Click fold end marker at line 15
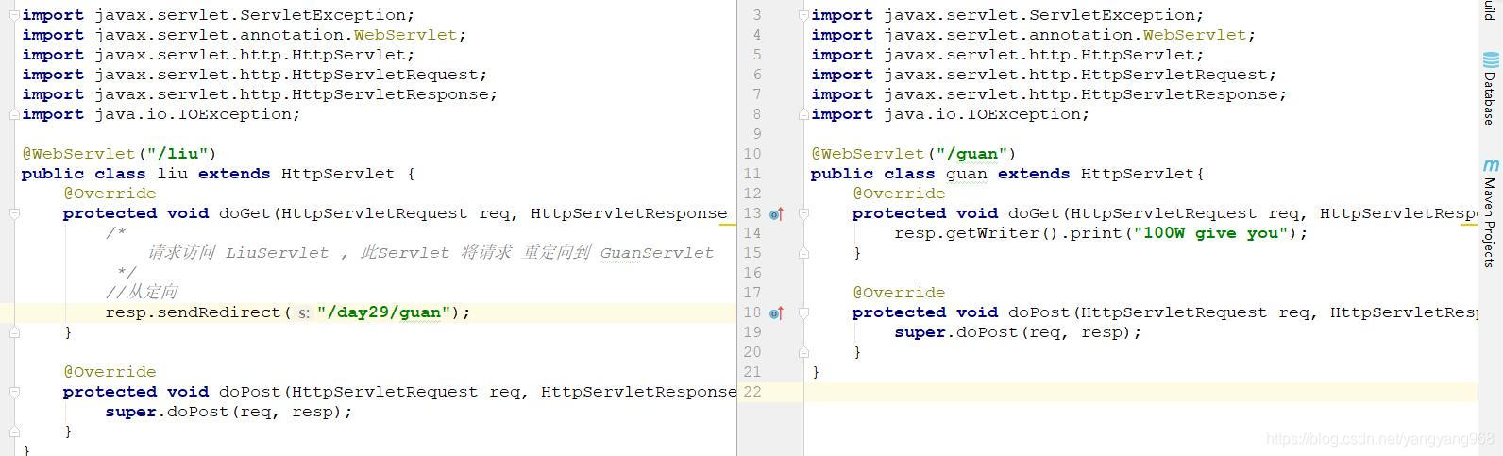1503x456 pixels. point(803,253)
